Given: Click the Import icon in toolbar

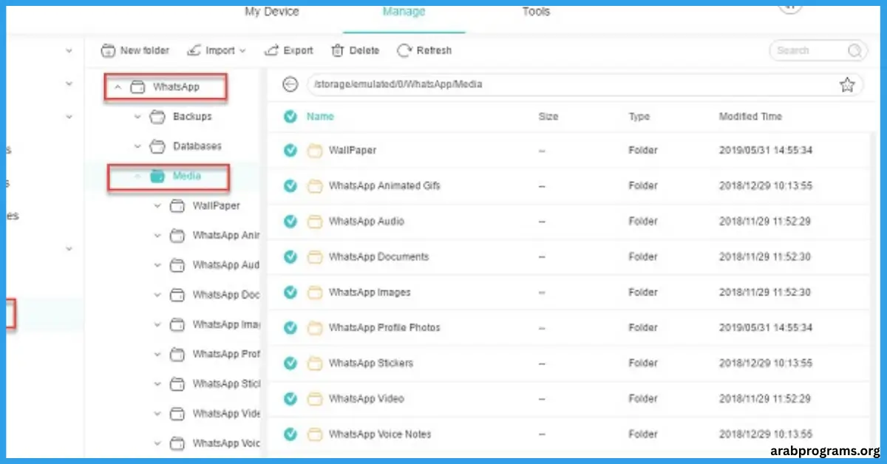Looking at the screenshot, I should pos(194,51).
